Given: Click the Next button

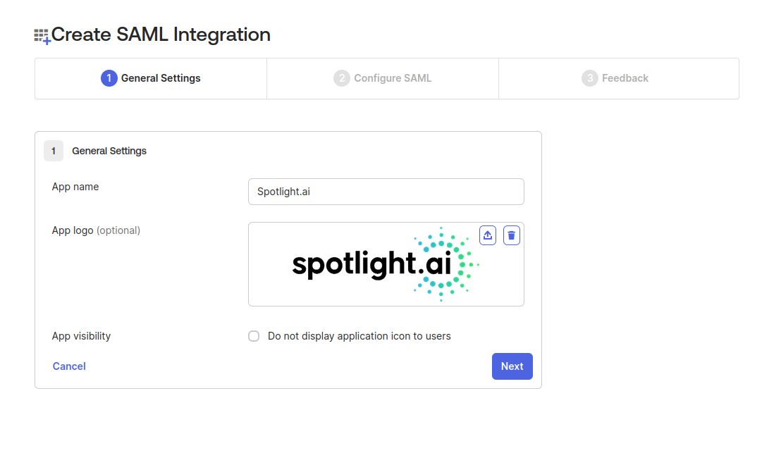Looking at the screenshot, I should pos(512,366).
